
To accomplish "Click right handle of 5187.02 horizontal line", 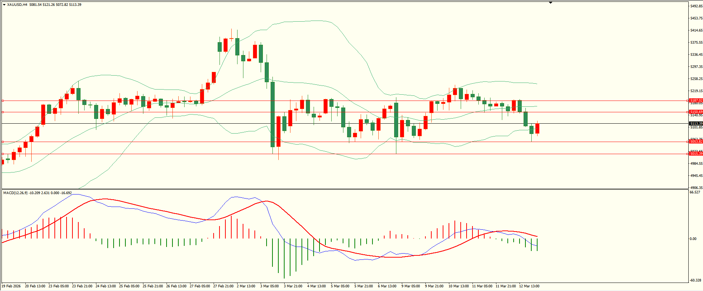I will 688,101.
